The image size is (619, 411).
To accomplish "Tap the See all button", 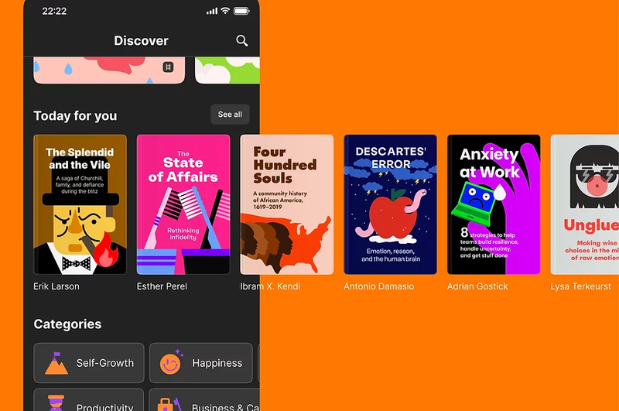I will click(230, 115).
